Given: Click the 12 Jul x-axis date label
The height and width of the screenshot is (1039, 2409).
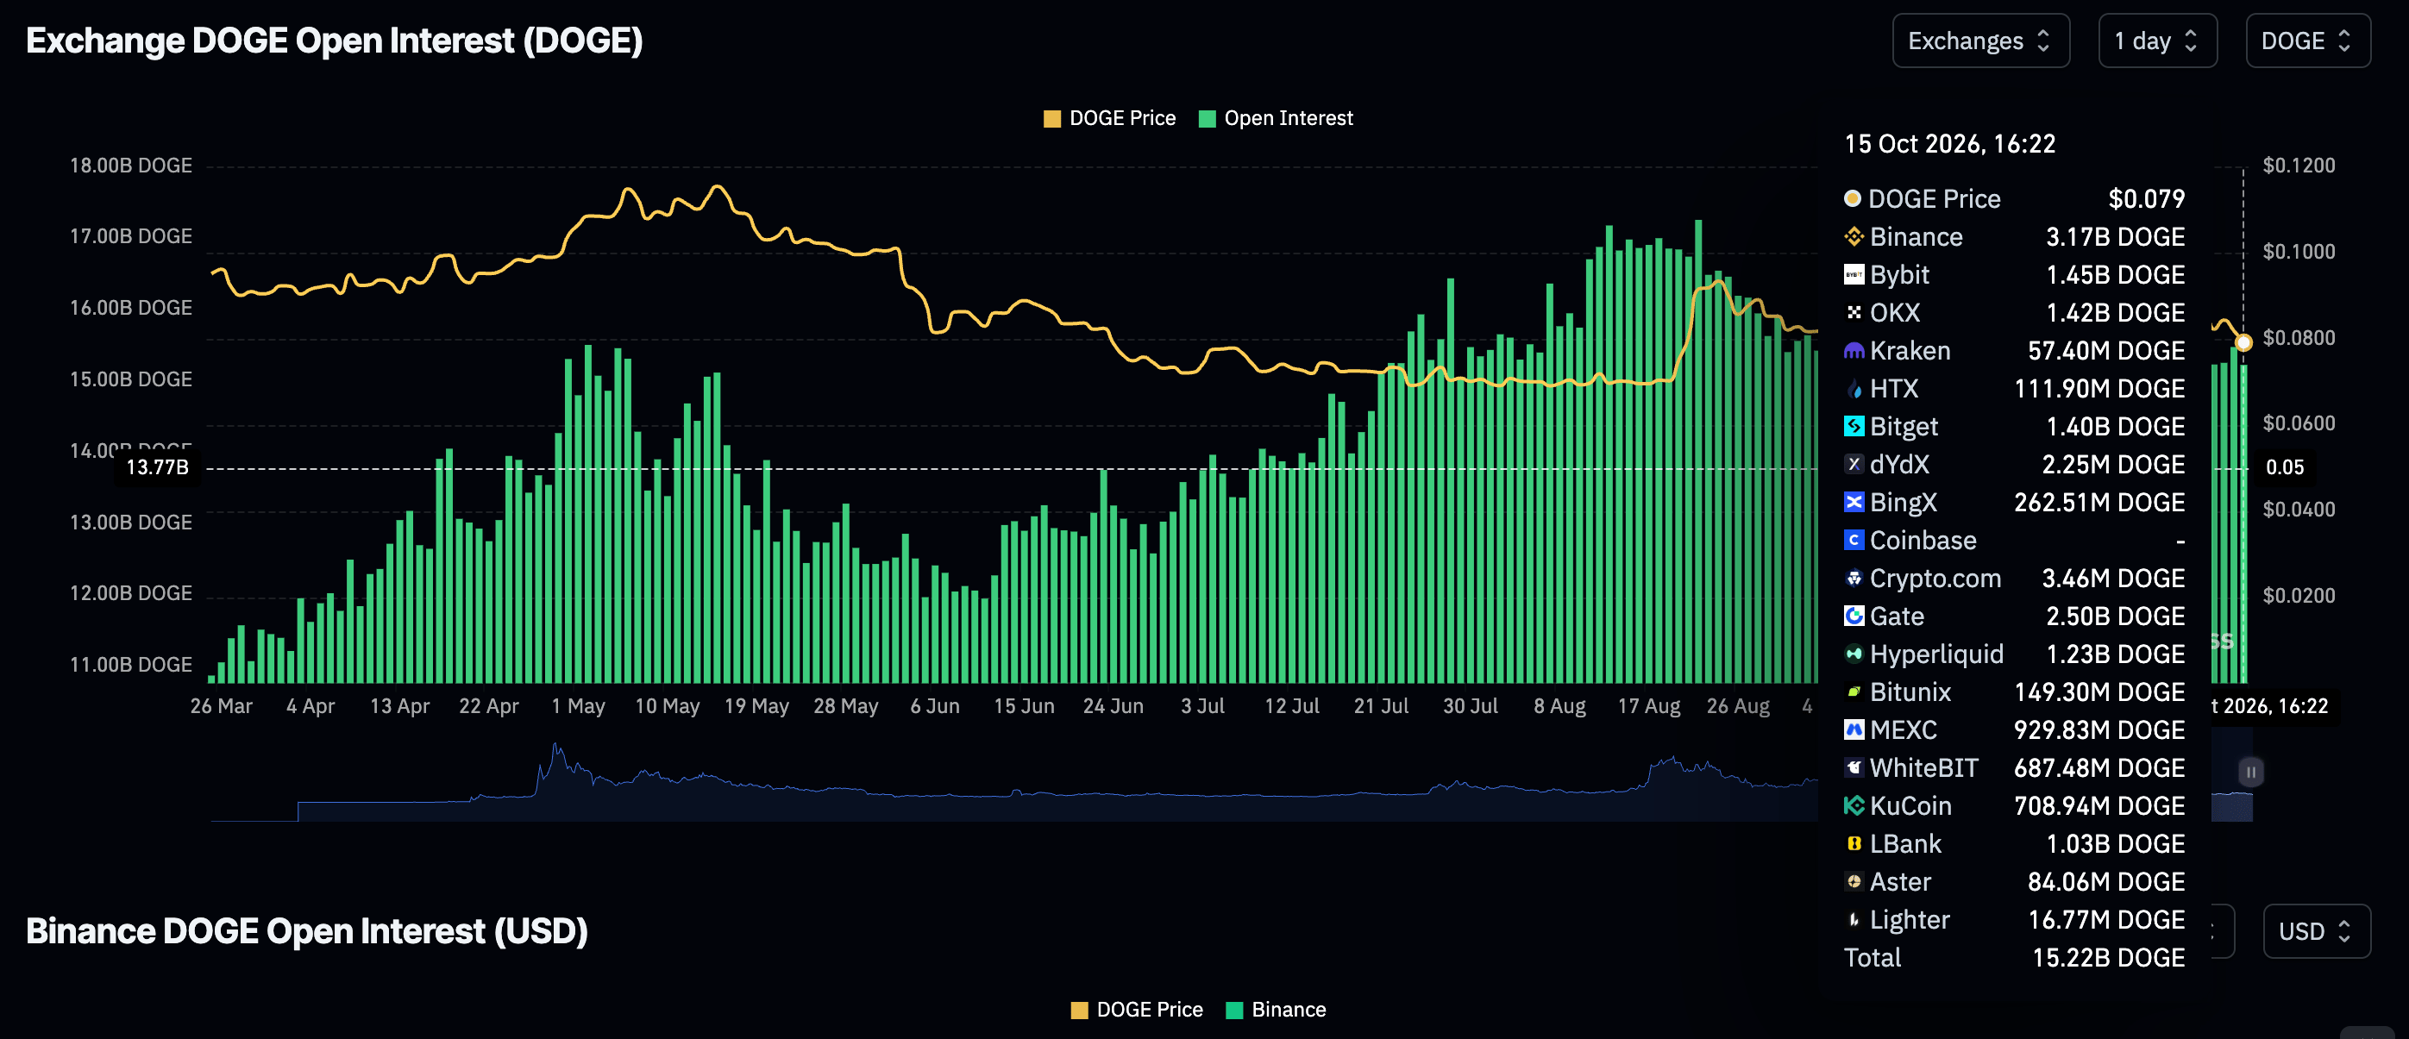Looking at the screenshot, I should click(x=1291, y=706).
